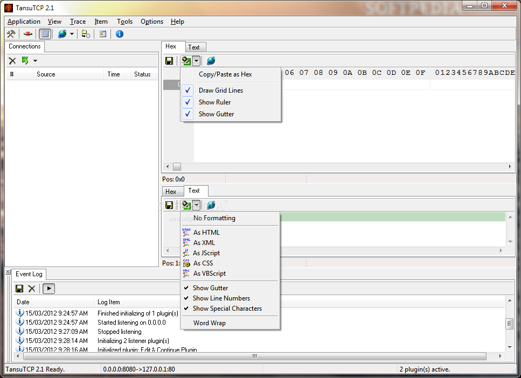Click save disk icon in lower Text pane
The height and width of the screenshot is (378, 521).
coord(169,205)
